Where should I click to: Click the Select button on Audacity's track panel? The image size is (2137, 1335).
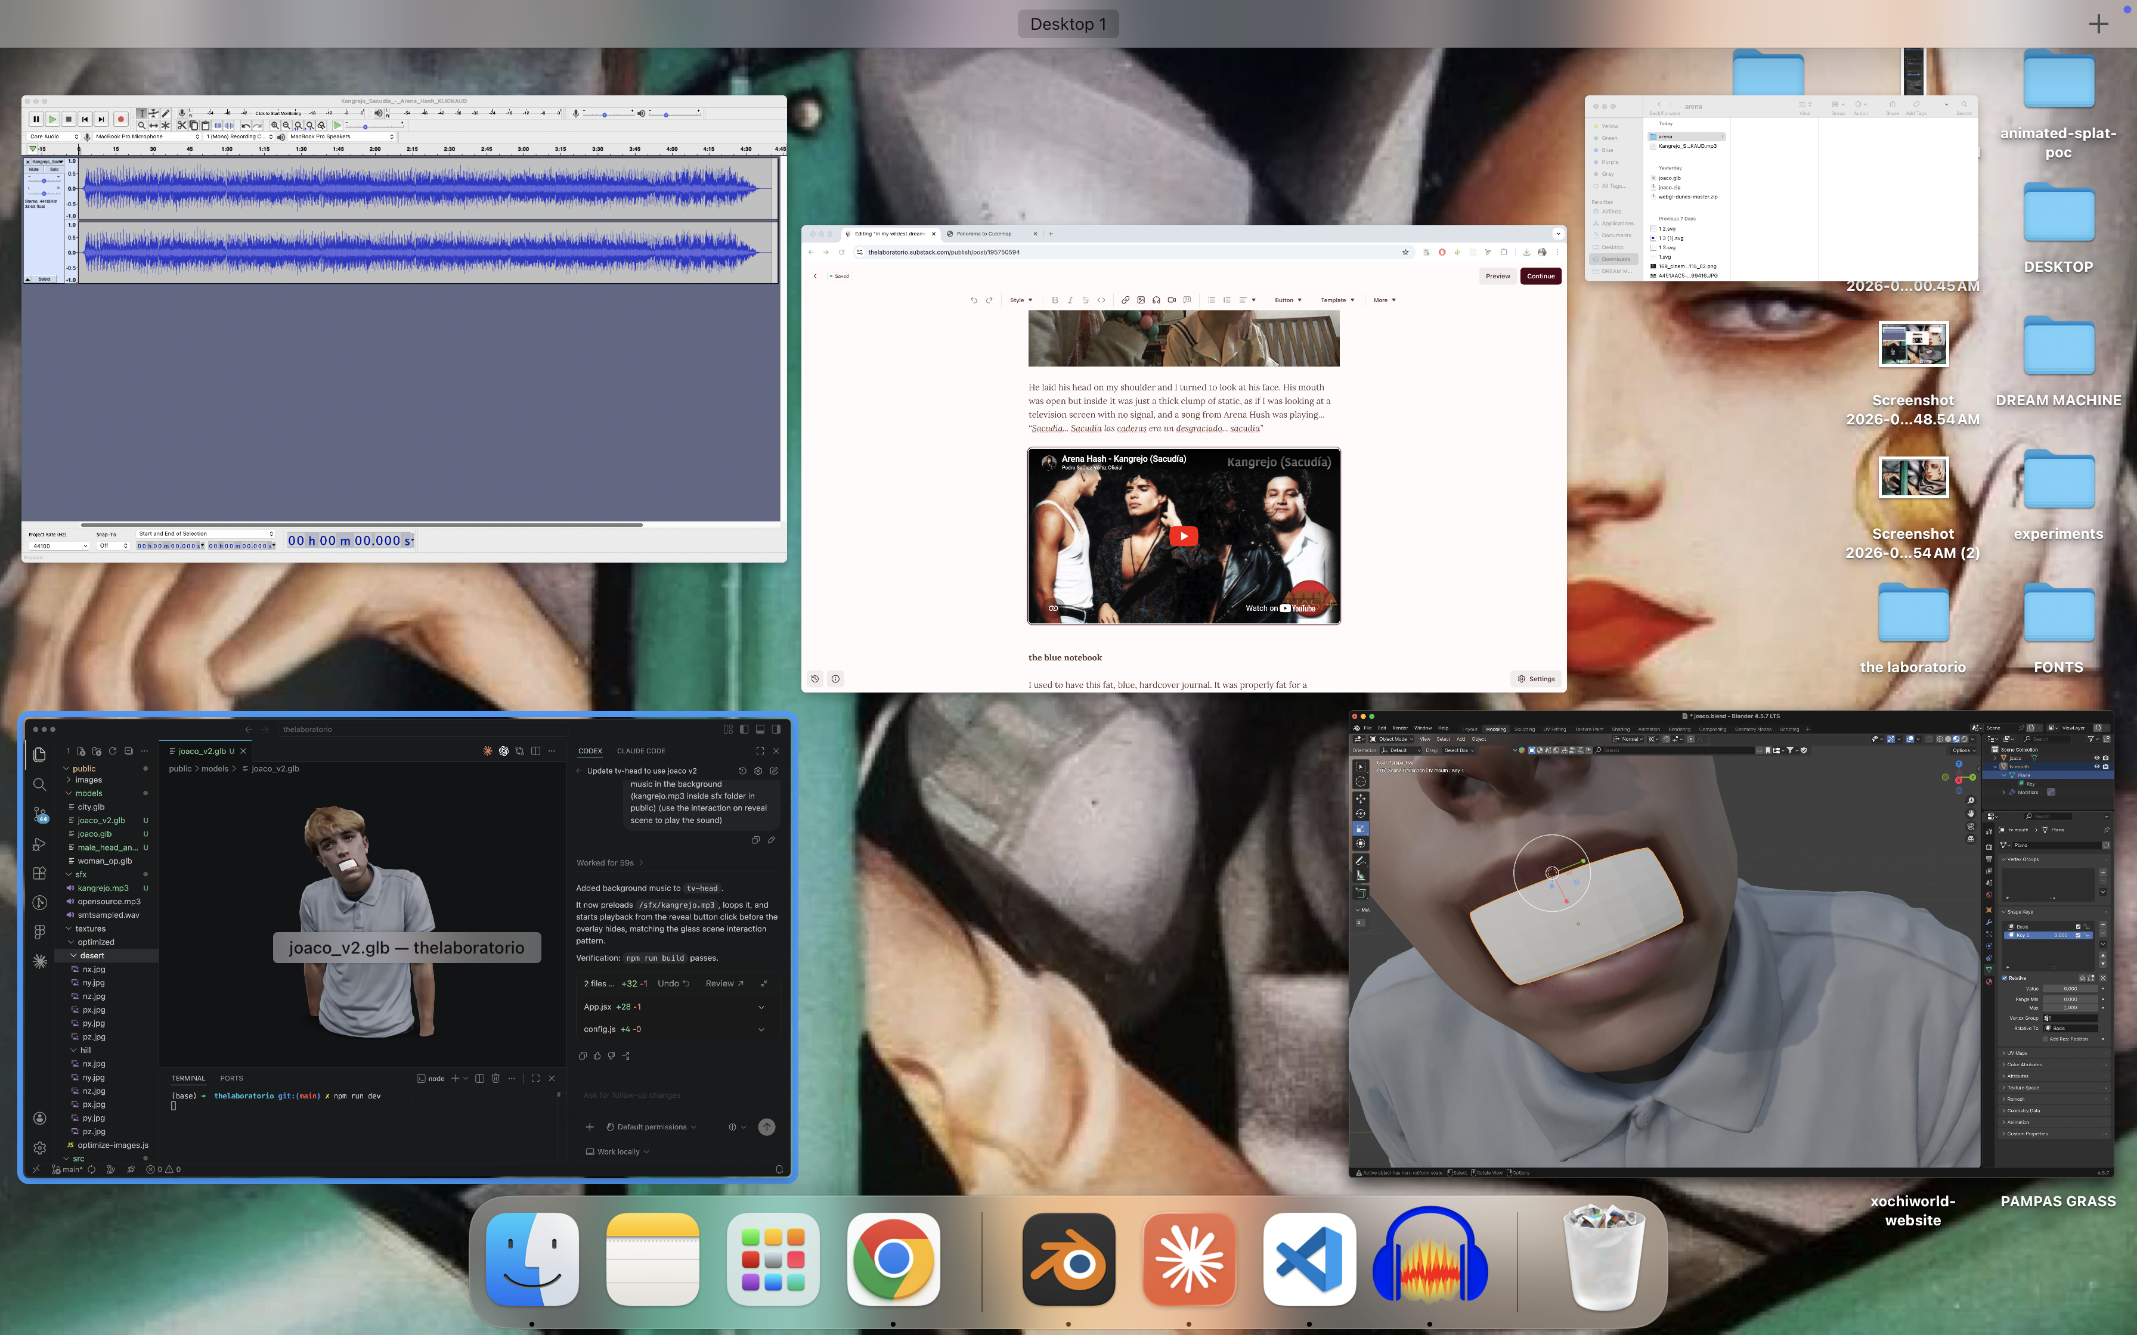pyautogui.click(x=44, y=279)
